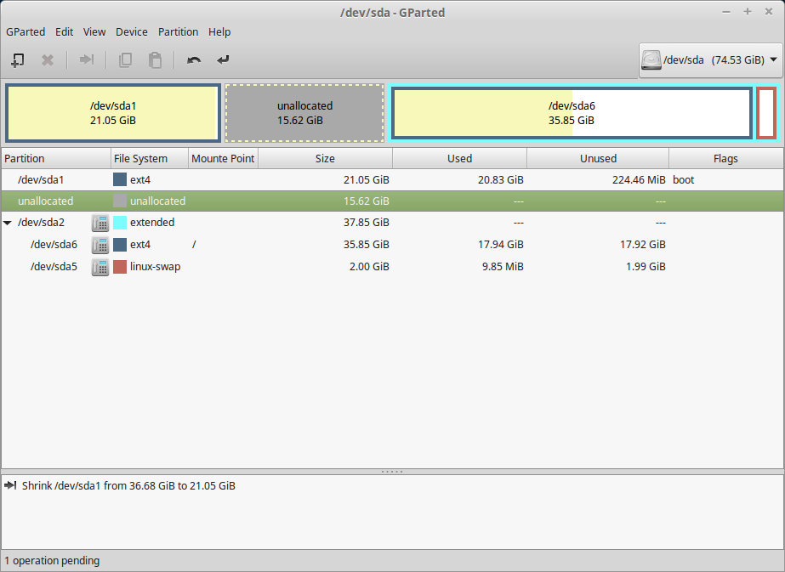Minimize the GParted window
The height and width of the screenshot is (572, 785).
(726, 12)
